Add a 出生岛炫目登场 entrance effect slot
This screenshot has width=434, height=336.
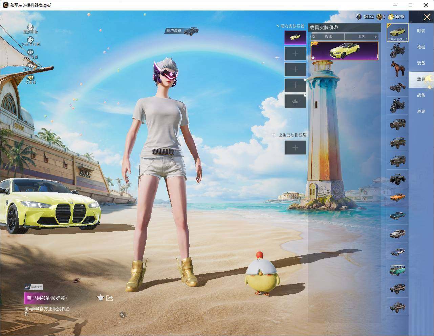coord(295,147)
